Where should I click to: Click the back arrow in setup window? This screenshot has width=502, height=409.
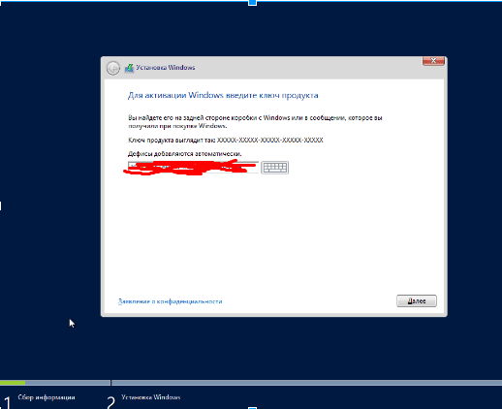click(113, 68)
